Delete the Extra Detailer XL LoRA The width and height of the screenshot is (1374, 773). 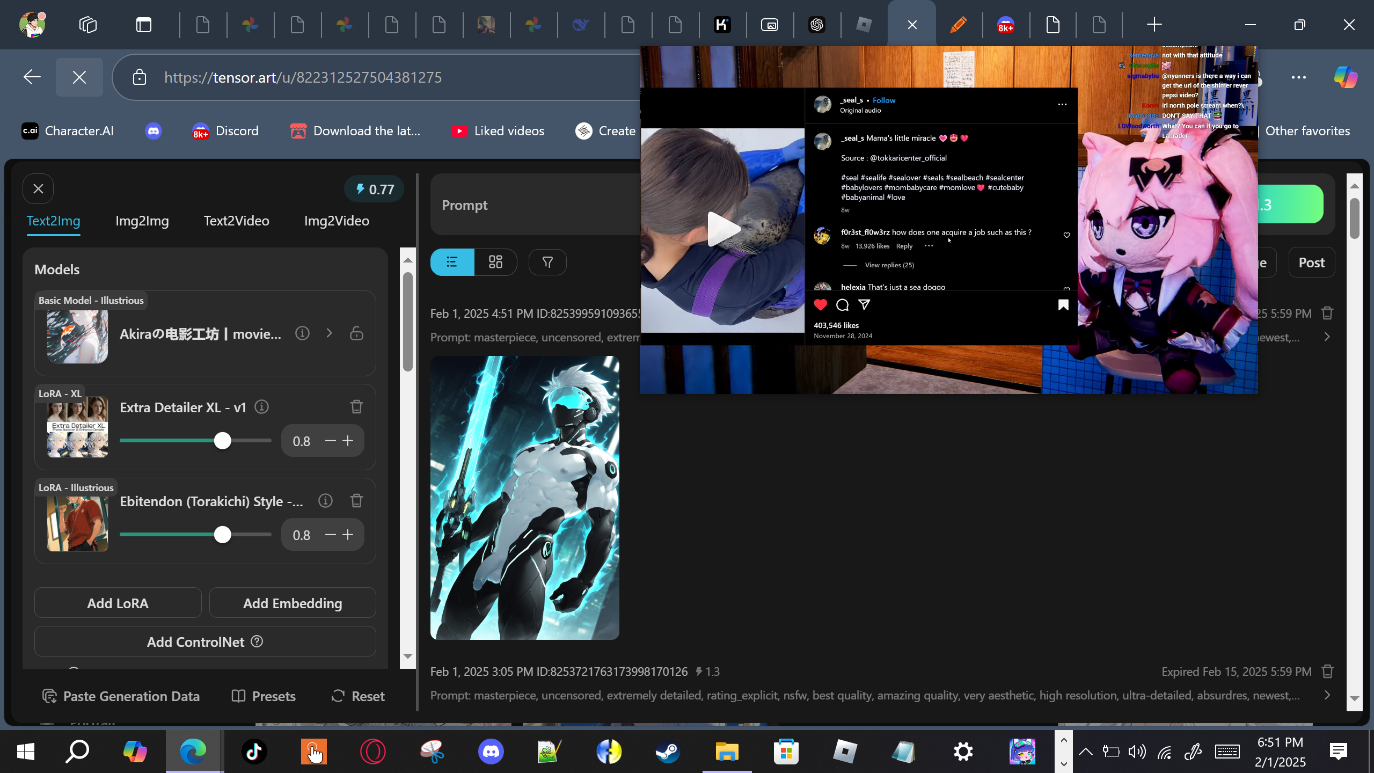coord(356,407)
